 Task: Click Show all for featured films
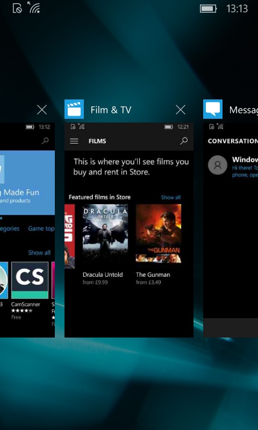tap(171, 197)
